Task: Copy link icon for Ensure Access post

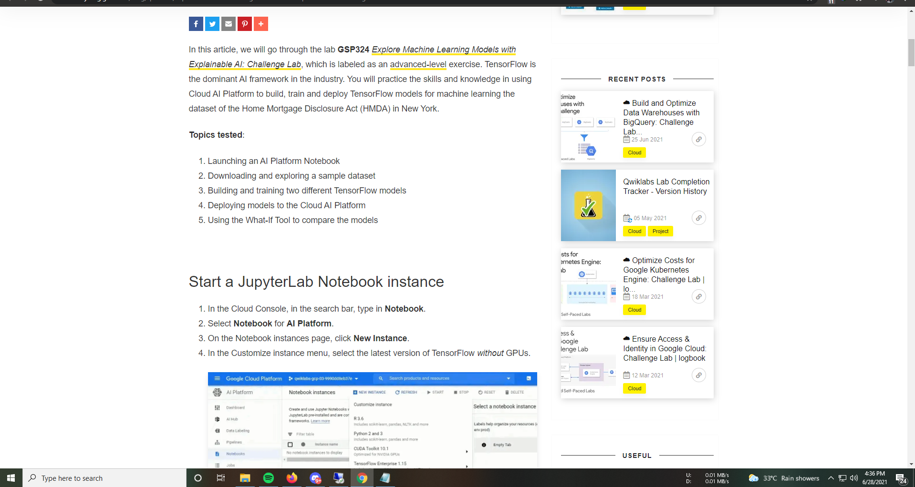Action: [699, 375]
